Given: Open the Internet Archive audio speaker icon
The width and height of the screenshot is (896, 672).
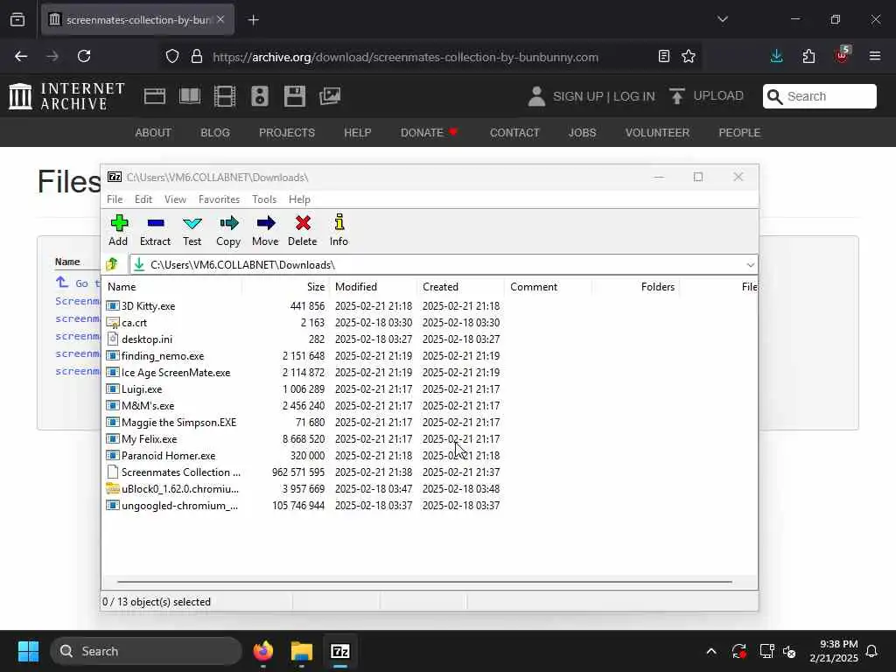Looking at the screenshot, I should pyautogui.click(x=259, y=96).
